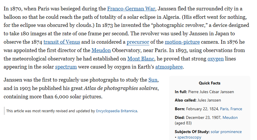This screenshot has height=140, width=257.
Task: Click the italic Atlas de photographies solaires title
Action: tap(121, 88)
